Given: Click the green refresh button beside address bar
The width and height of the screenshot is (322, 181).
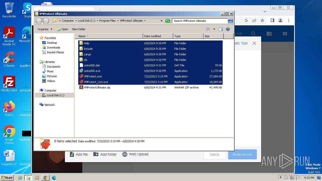Looking at the screenshot, I should [x=168, y=21].
